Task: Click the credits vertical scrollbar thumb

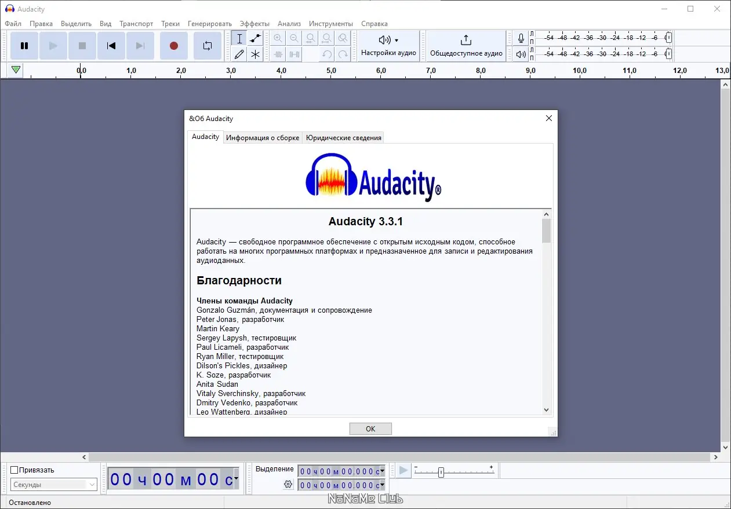Action: (x=546, y=230)
